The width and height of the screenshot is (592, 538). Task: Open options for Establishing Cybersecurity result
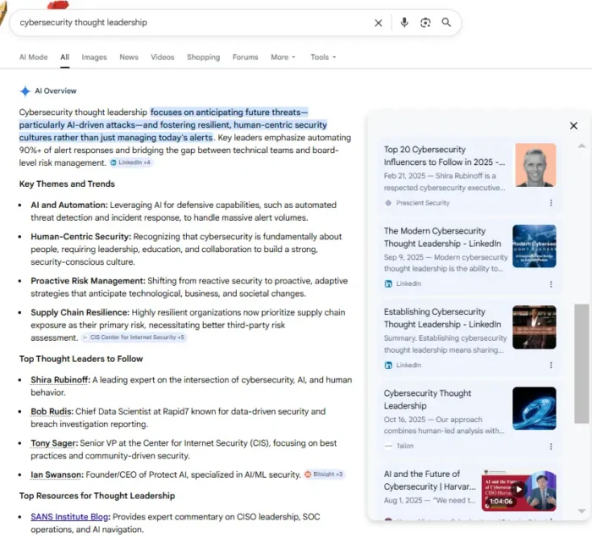551,365
